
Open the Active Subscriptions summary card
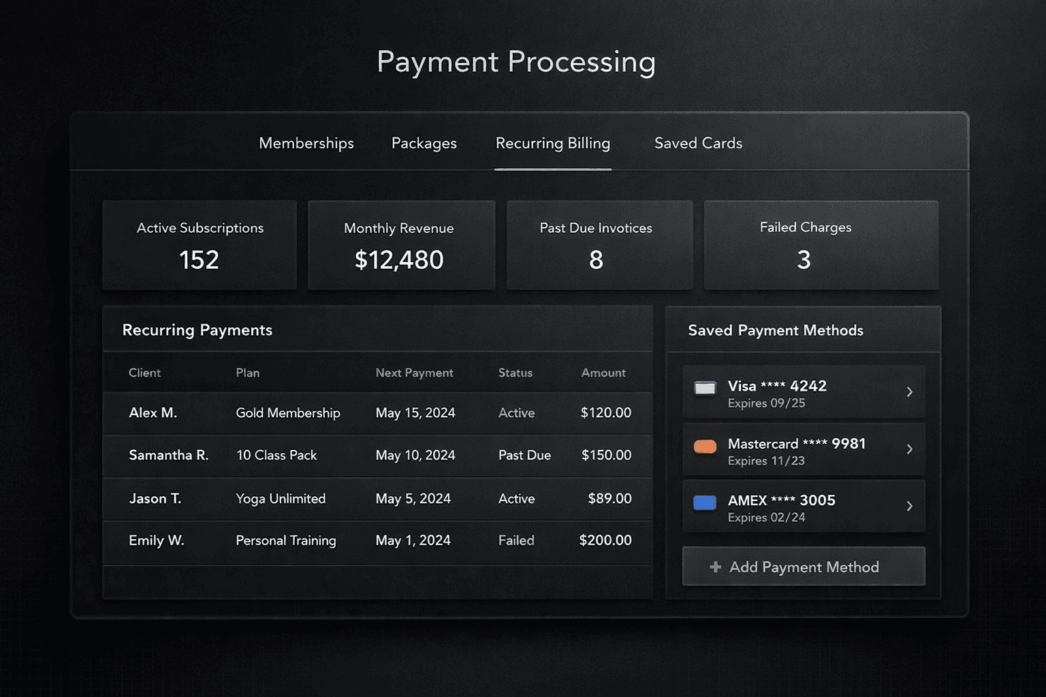pyautogui.click(x=200, y=245)
